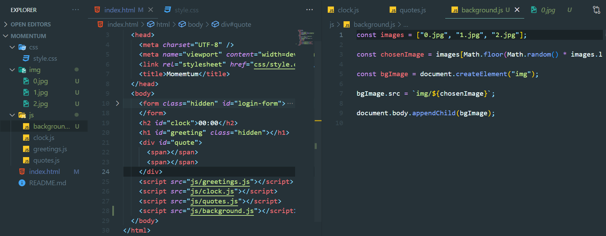Open left editor group more actions ellipsis
This screenshot has width=606, height=236.
point(310,10)
